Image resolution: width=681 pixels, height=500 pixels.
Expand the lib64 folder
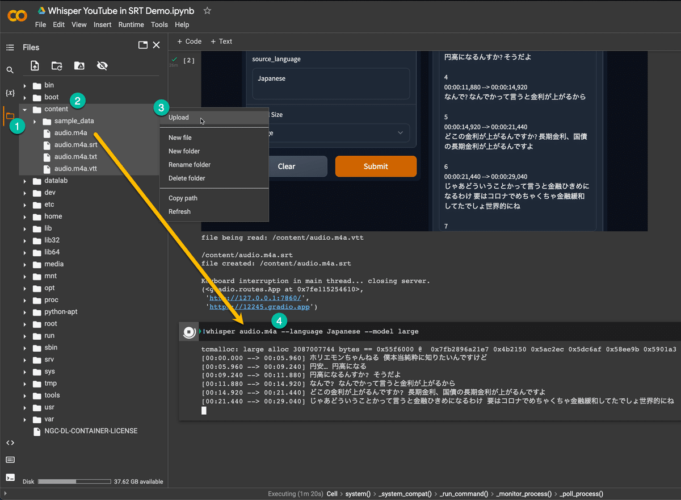click(25, 253)
